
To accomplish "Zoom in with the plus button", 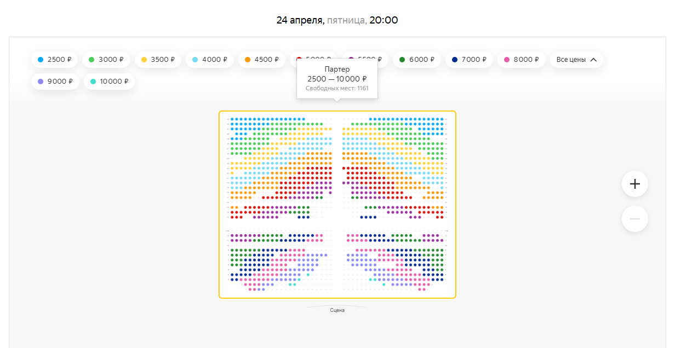I will (634, 184).
